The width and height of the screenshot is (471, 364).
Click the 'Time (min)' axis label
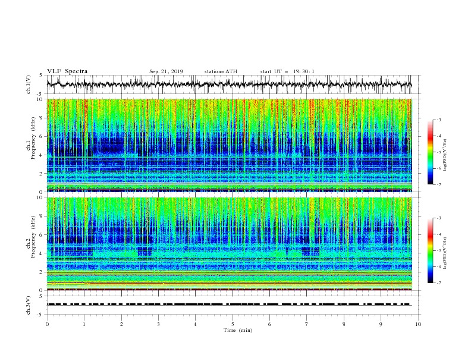click(x=238, y=330)
